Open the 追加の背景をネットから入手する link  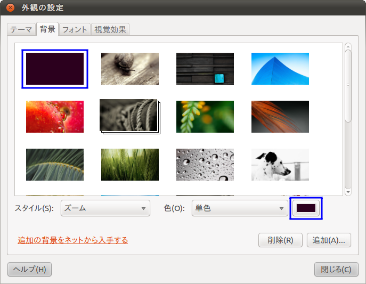73,240
